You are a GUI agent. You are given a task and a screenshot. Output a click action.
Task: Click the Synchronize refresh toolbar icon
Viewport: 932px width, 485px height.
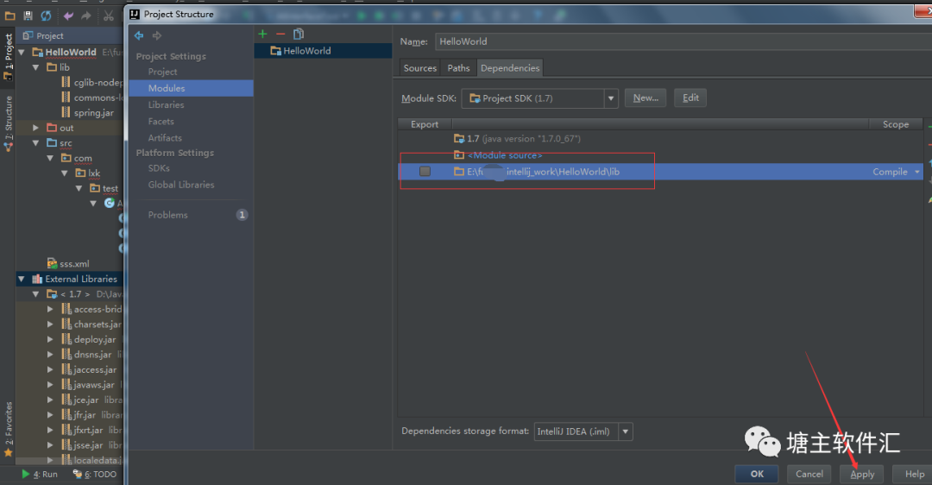46,16
